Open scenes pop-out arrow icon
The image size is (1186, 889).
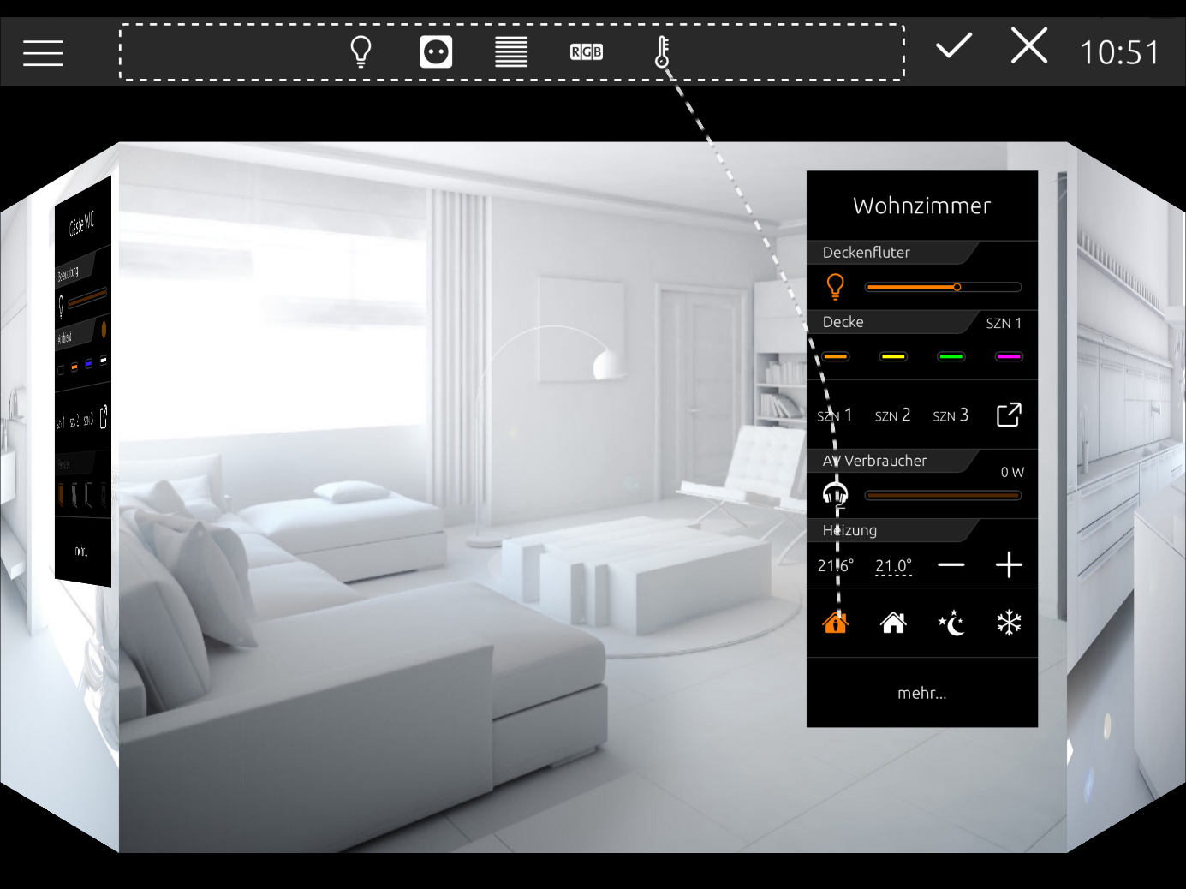click(x=1010, y=415)
